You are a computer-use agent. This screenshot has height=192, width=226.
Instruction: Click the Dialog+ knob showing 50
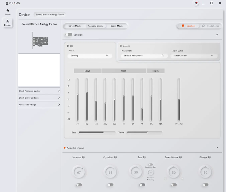click(x=206, y=172)
